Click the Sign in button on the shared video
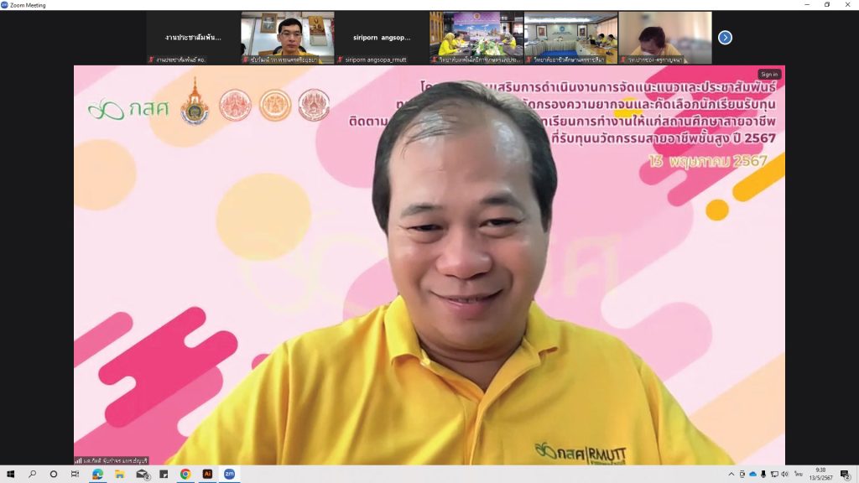Viewport: 859px width, 483px height. click(769, 75)
